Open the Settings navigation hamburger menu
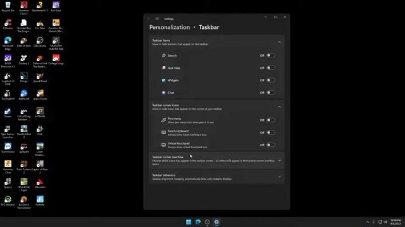Viewport: 405px width, 227px height. (x=157, y=19)
